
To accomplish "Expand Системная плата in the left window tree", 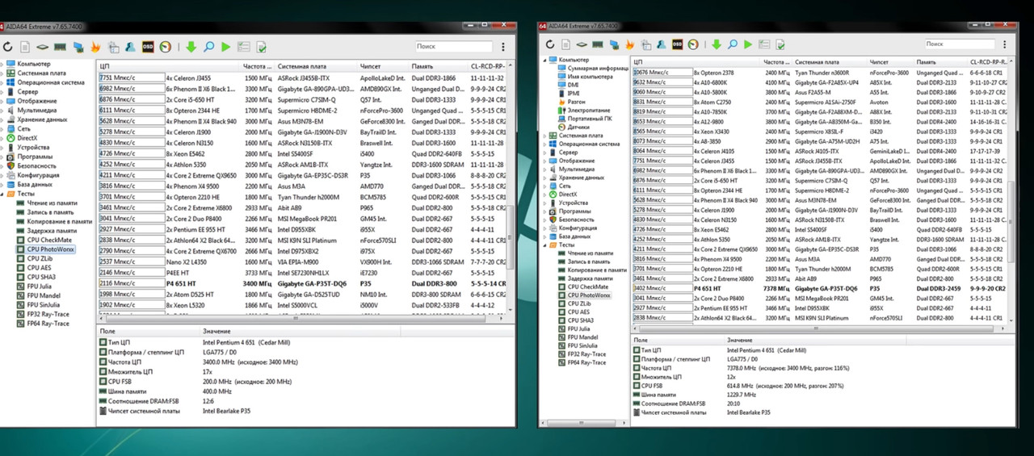I will point(2,73).
